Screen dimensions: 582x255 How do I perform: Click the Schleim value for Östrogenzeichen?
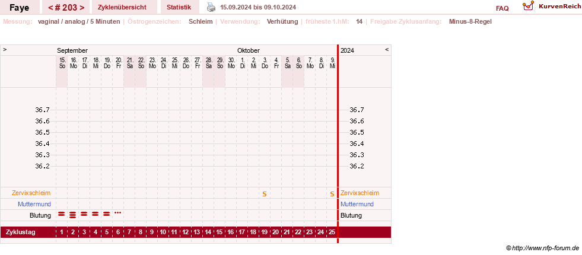click(x=201, y=21)
